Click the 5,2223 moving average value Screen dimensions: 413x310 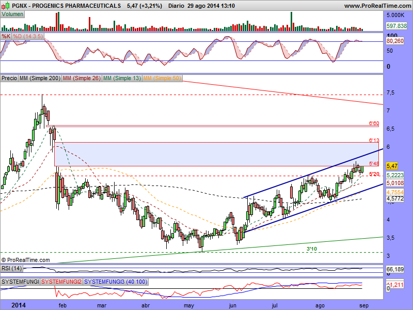pos(395,175)
